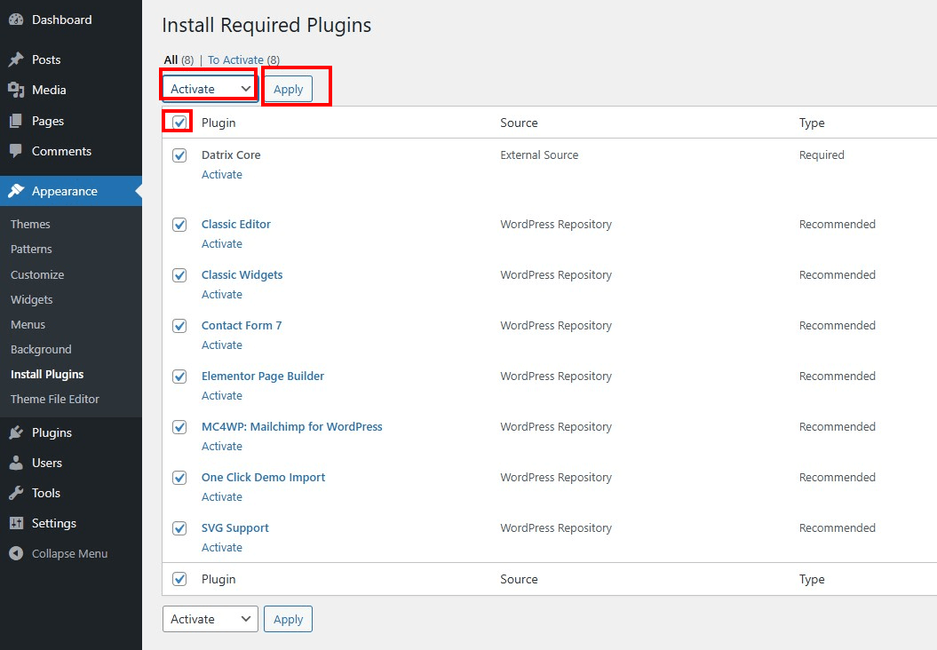
Task: Click the Media library icon
Action: (x=16, y=91)
